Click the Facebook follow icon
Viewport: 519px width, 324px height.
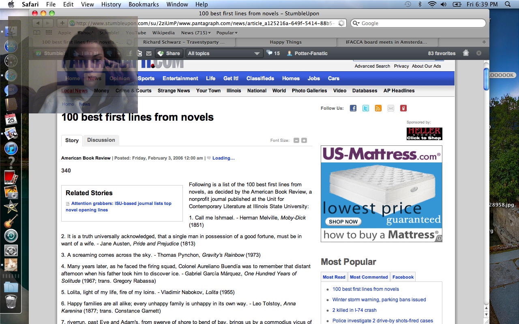(x=353, y=108)
